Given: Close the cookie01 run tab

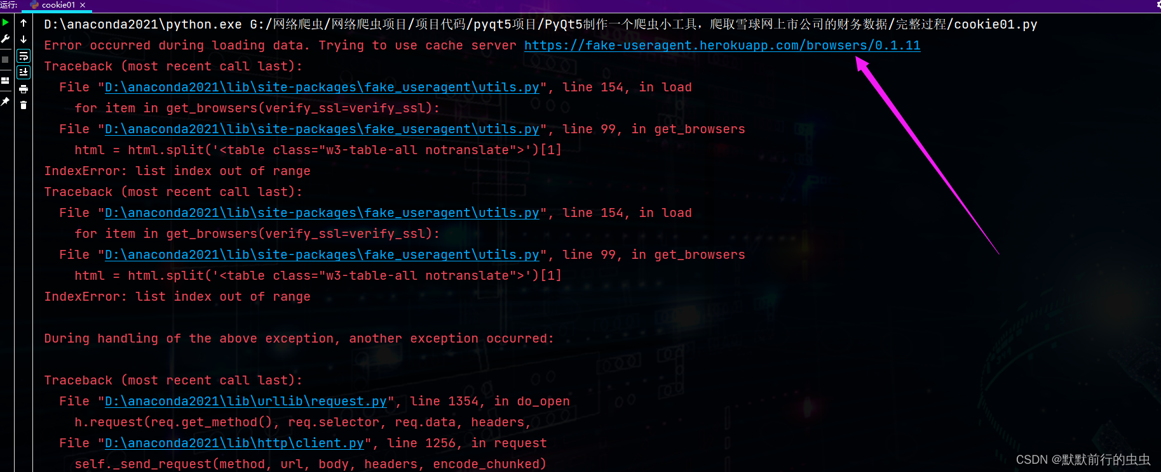Looking at the screenshot, I should click(x=83, y=5).
